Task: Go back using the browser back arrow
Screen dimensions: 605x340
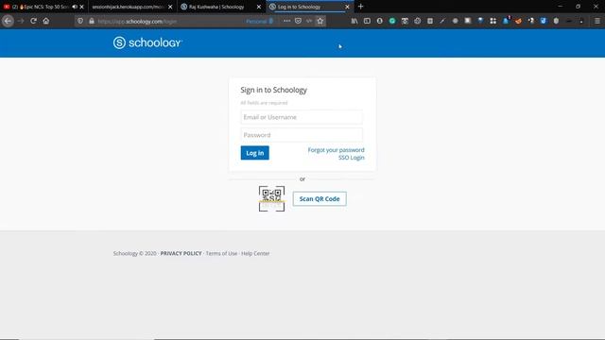Action: click(8, 21)
